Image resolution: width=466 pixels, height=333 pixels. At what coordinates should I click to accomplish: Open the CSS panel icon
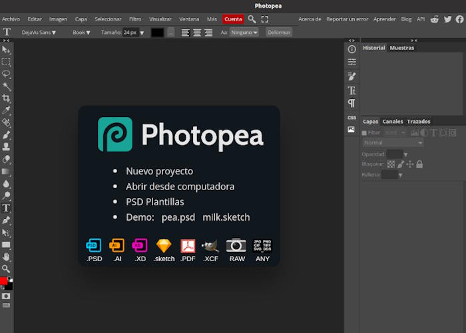352,118
